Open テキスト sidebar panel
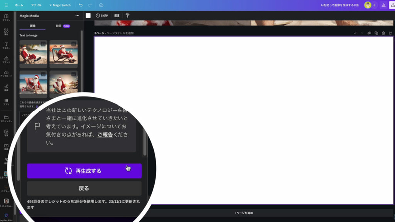 [6, 46]
